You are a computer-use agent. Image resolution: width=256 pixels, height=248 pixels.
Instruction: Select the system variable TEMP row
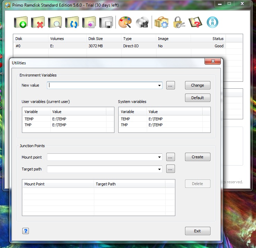tap(164, 119)
